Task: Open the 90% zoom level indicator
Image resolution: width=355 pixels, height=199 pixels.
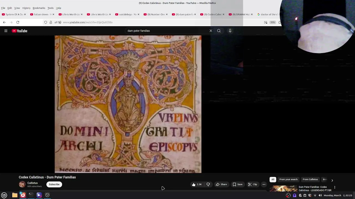Action: coord(273,22)
